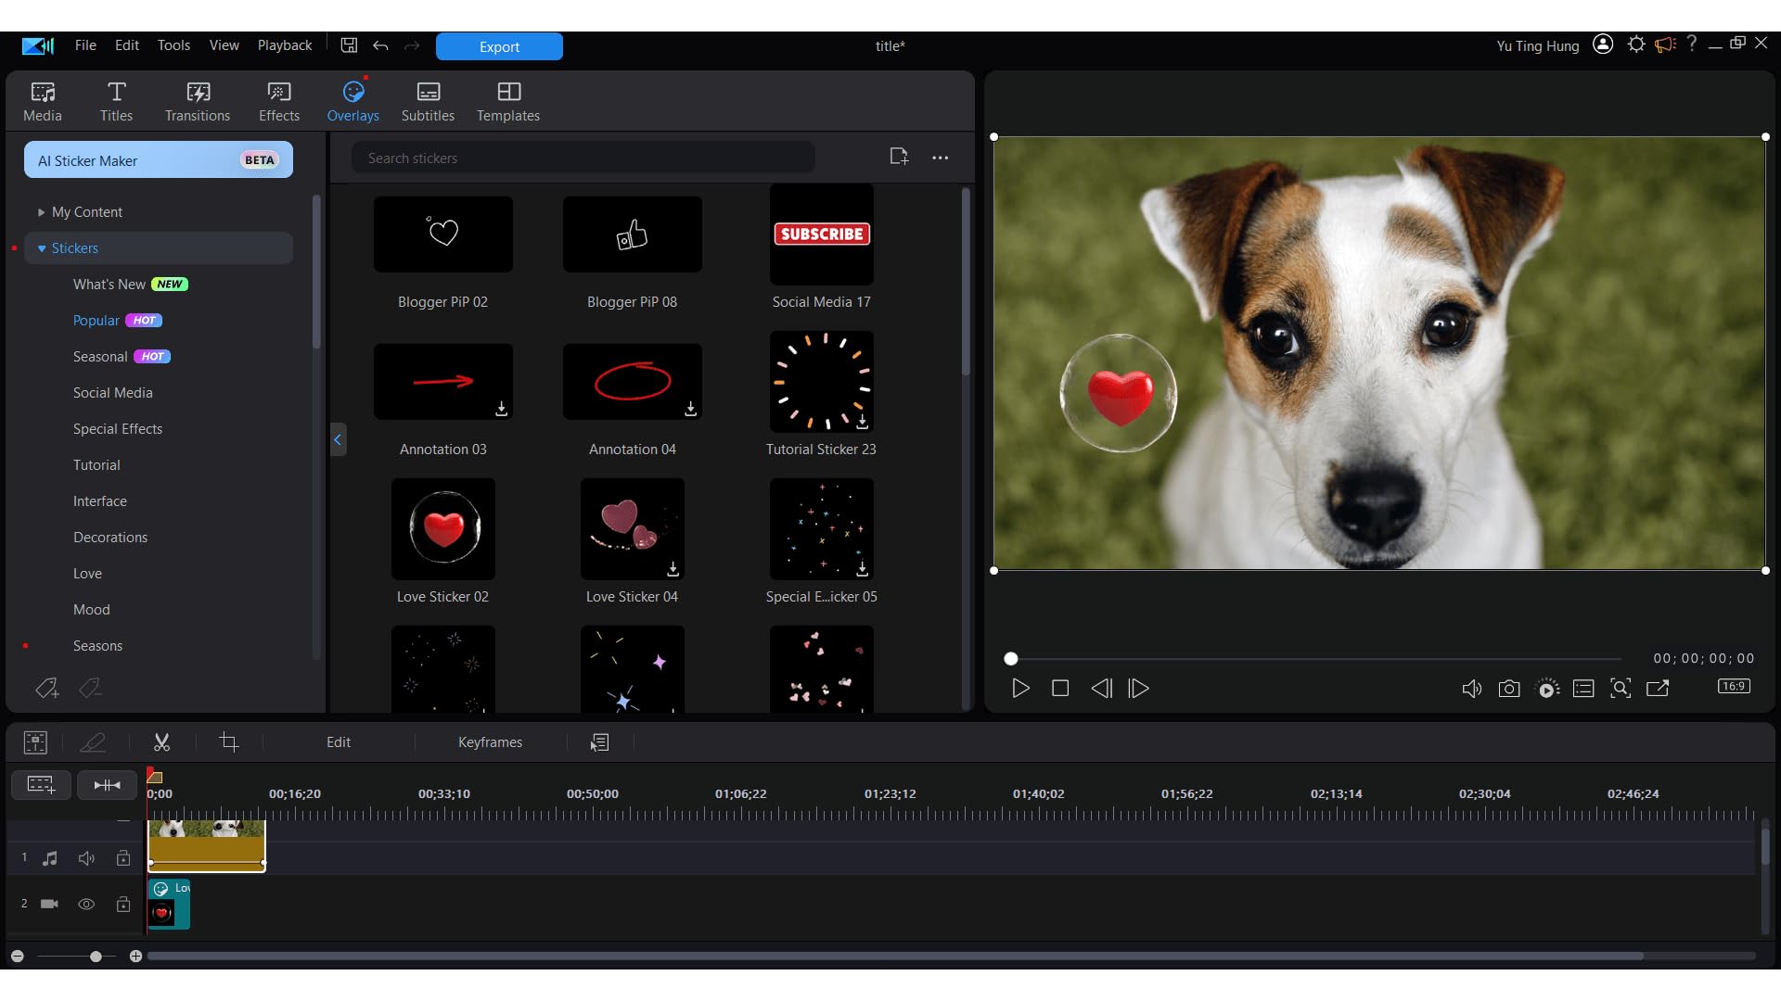
Task: Toggle lock on track 2
Action: (123, 904)
